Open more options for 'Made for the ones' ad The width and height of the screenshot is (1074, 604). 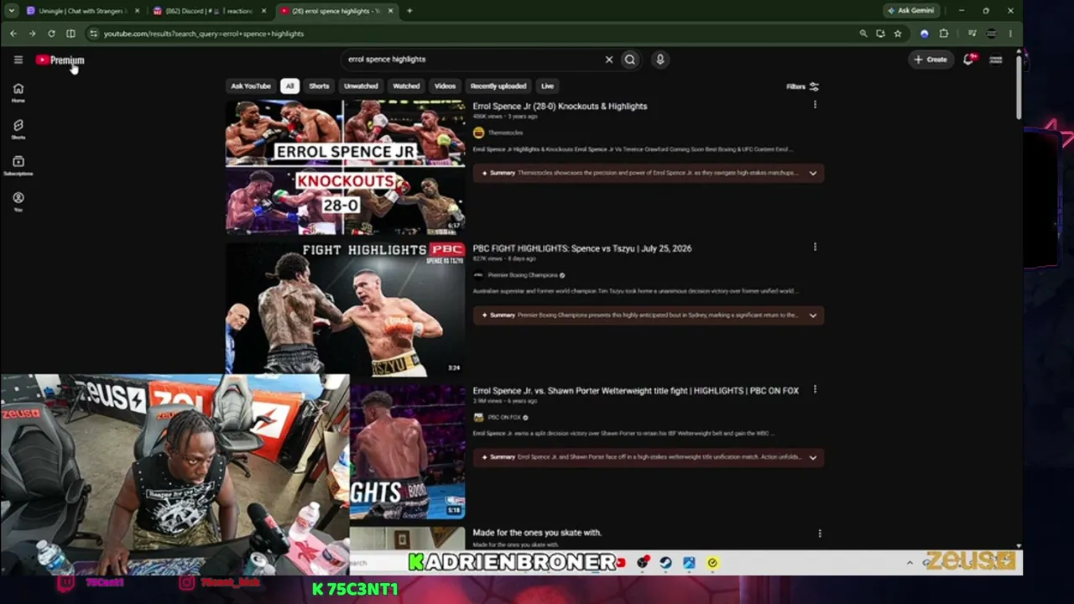(x=820, y=533)
